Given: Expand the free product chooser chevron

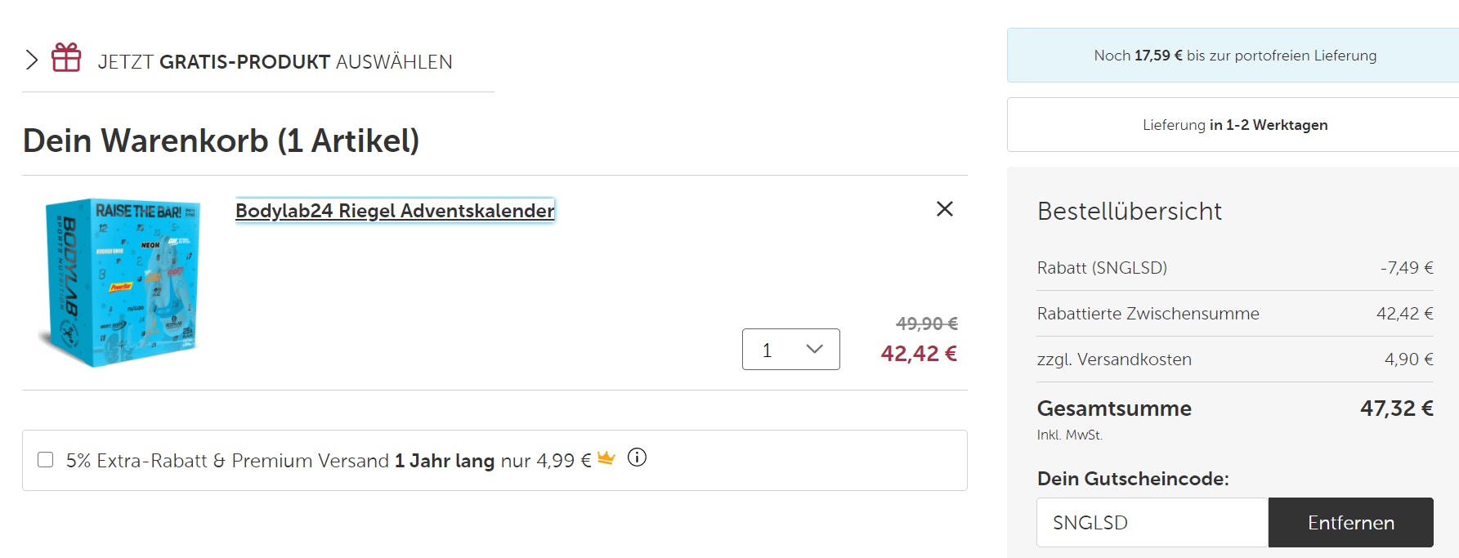Looking at the screenshot, I should 32,60.
